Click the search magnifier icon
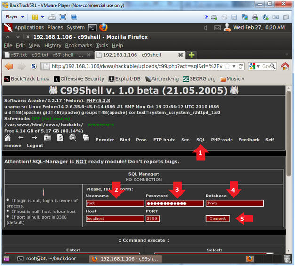 click(x=272, y=66)
